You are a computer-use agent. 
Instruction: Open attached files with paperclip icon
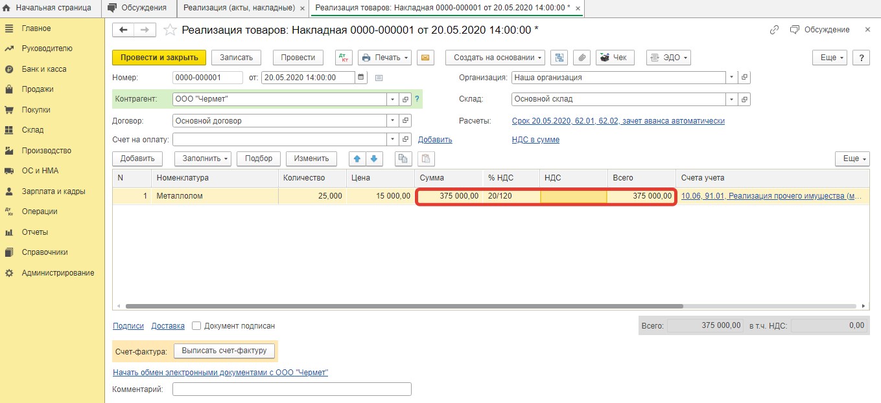582,58
